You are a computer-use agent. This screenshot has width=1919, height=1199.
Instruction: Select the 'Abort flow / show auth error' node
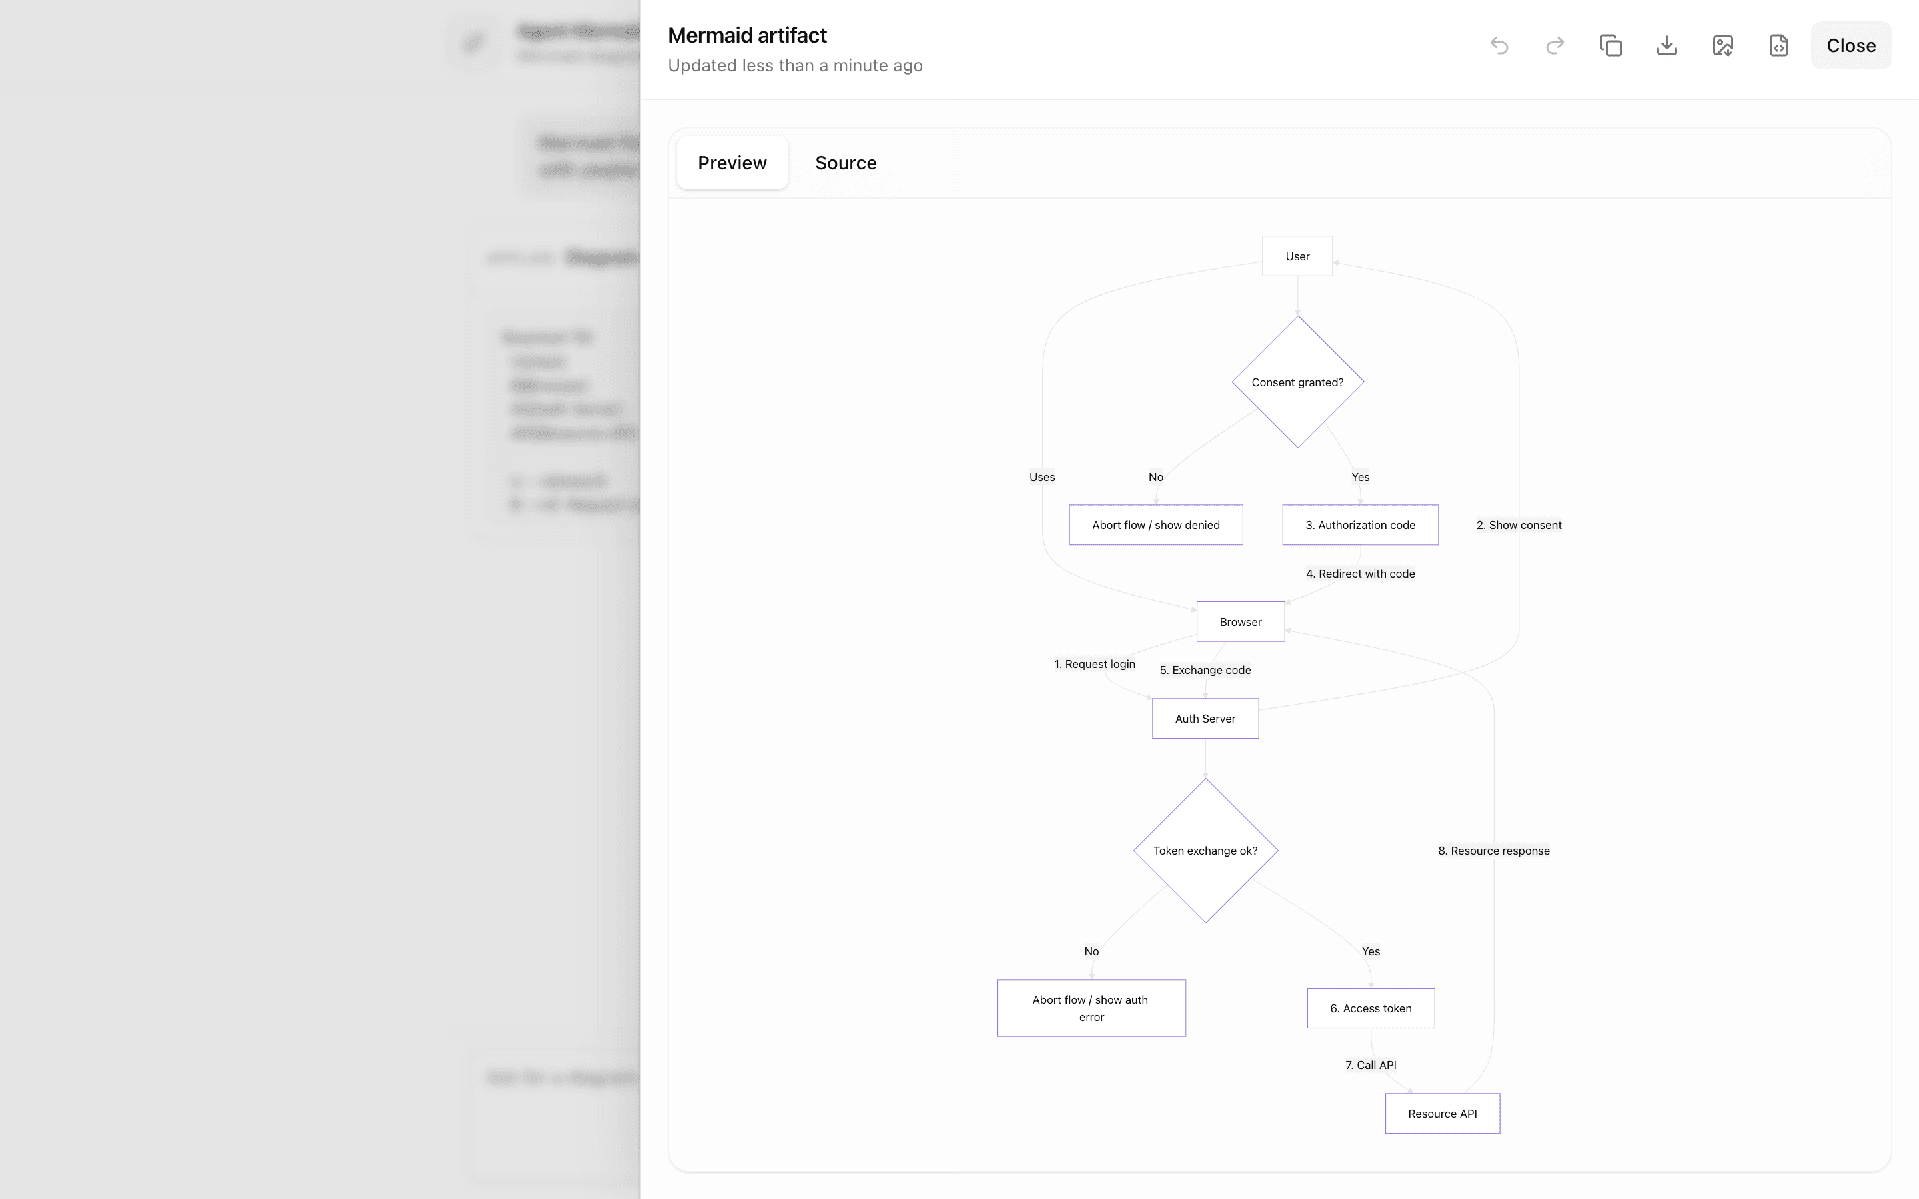pos(1091,1008)
